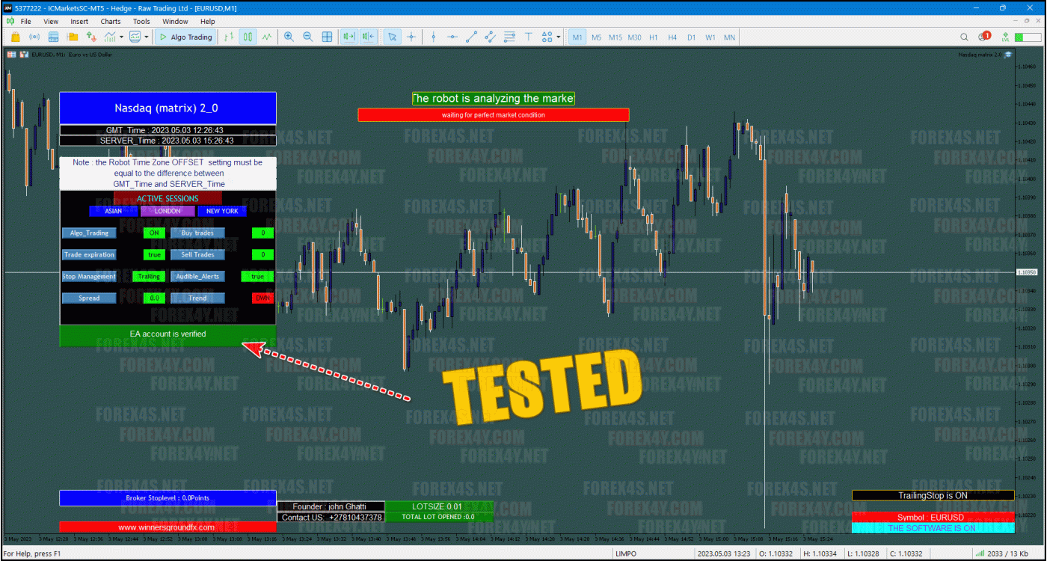Screen dimensions: 1047x561
Task: Open the Charts menu
Action: click(110, 21)
